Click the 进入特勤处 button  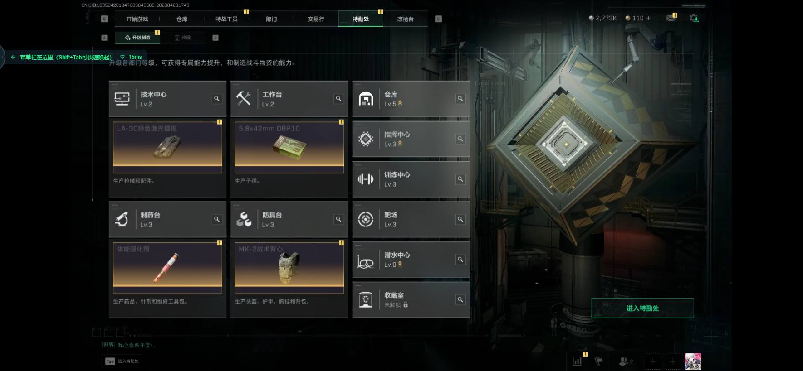pyautogui.click(x=642, y=308)
